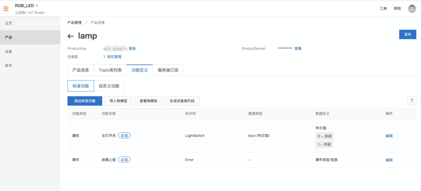Screen dimensions: 421x191
Task: Click the 公测版 | IoT Studio label
Action: point(29,13)
